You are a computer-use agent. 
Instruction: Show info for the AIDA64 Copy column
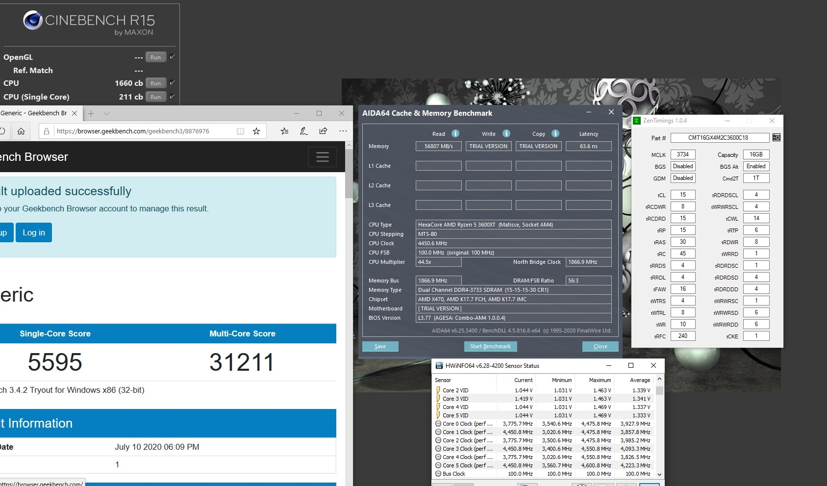coord(555,133)
